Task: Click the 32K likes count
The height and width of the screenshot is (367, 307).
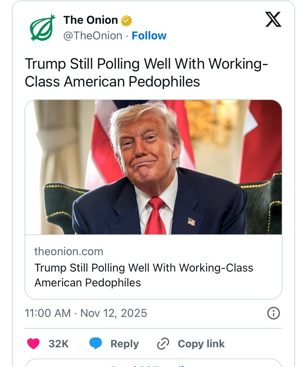Action: (59, 344)
